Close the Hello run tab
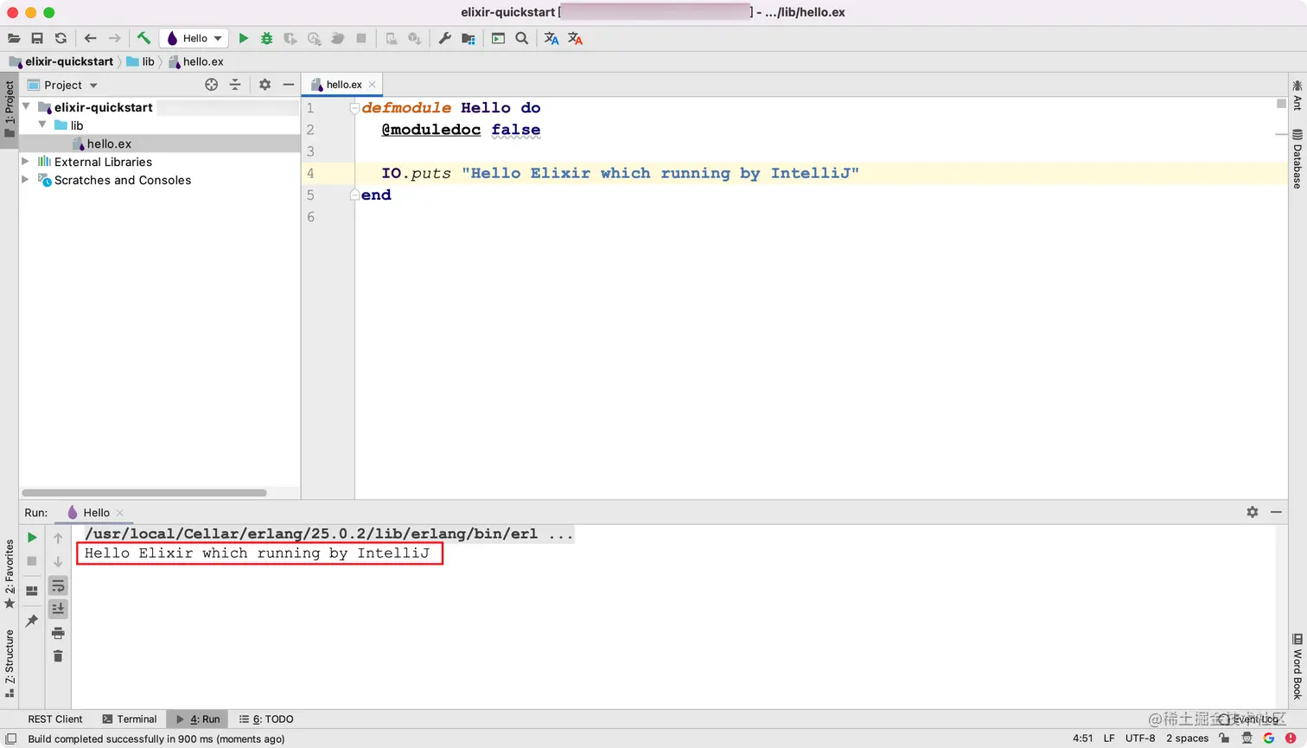This screenshot has width=1307, height=748. pyautogui.click(x=120, y=513)
